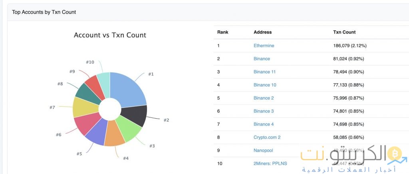The width and height of the screenshot is (409, 174).
Task: Click the Nanopool address link
Action: 263,151
